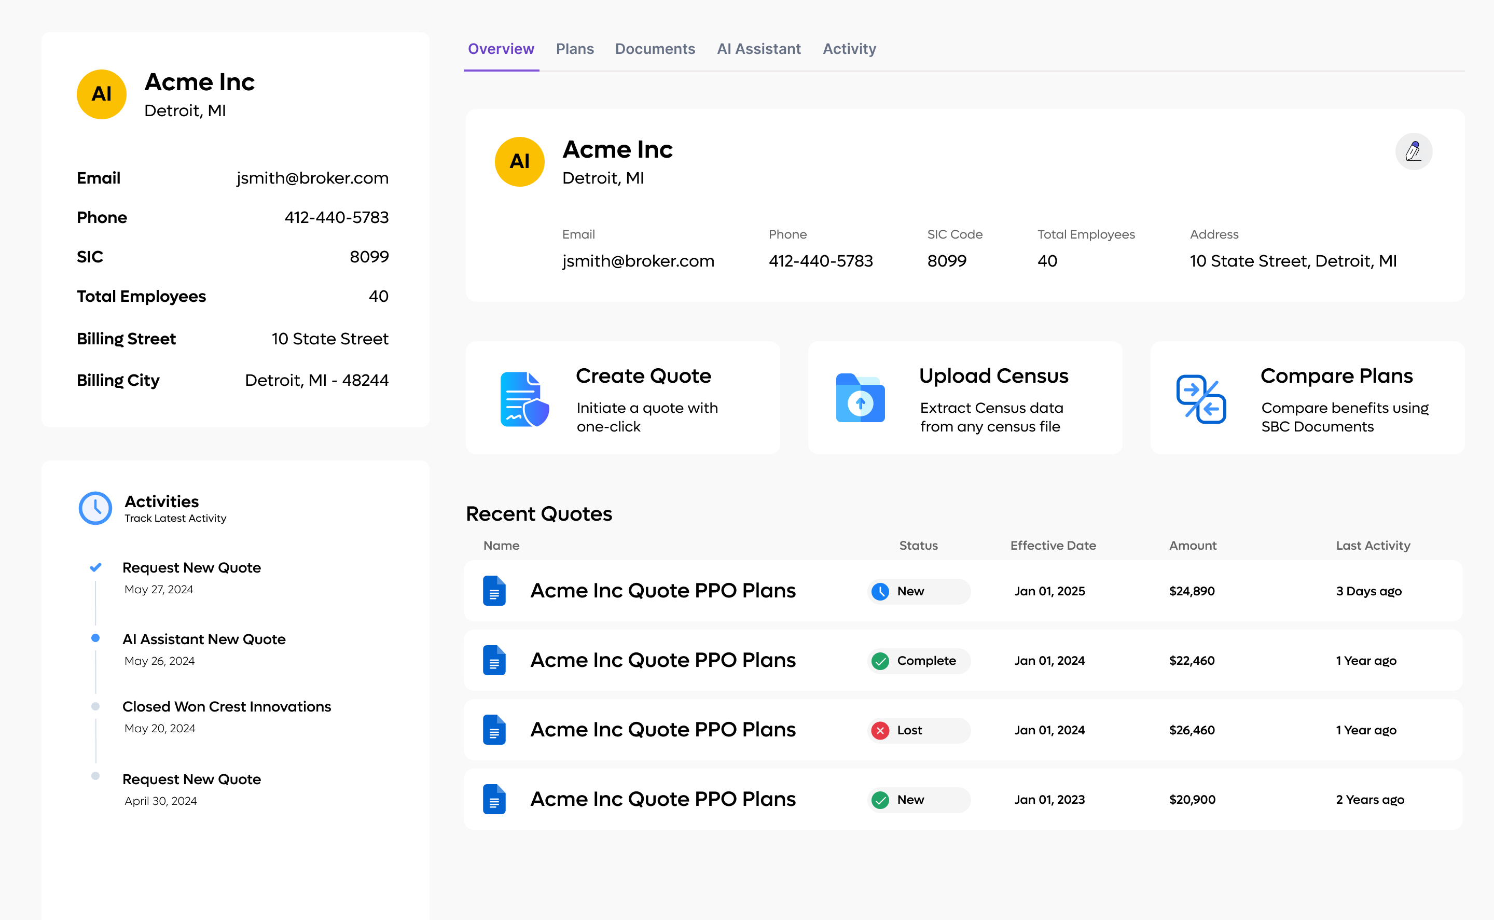
Task: Click the Complete status green check icon
Action: [880, 661]
